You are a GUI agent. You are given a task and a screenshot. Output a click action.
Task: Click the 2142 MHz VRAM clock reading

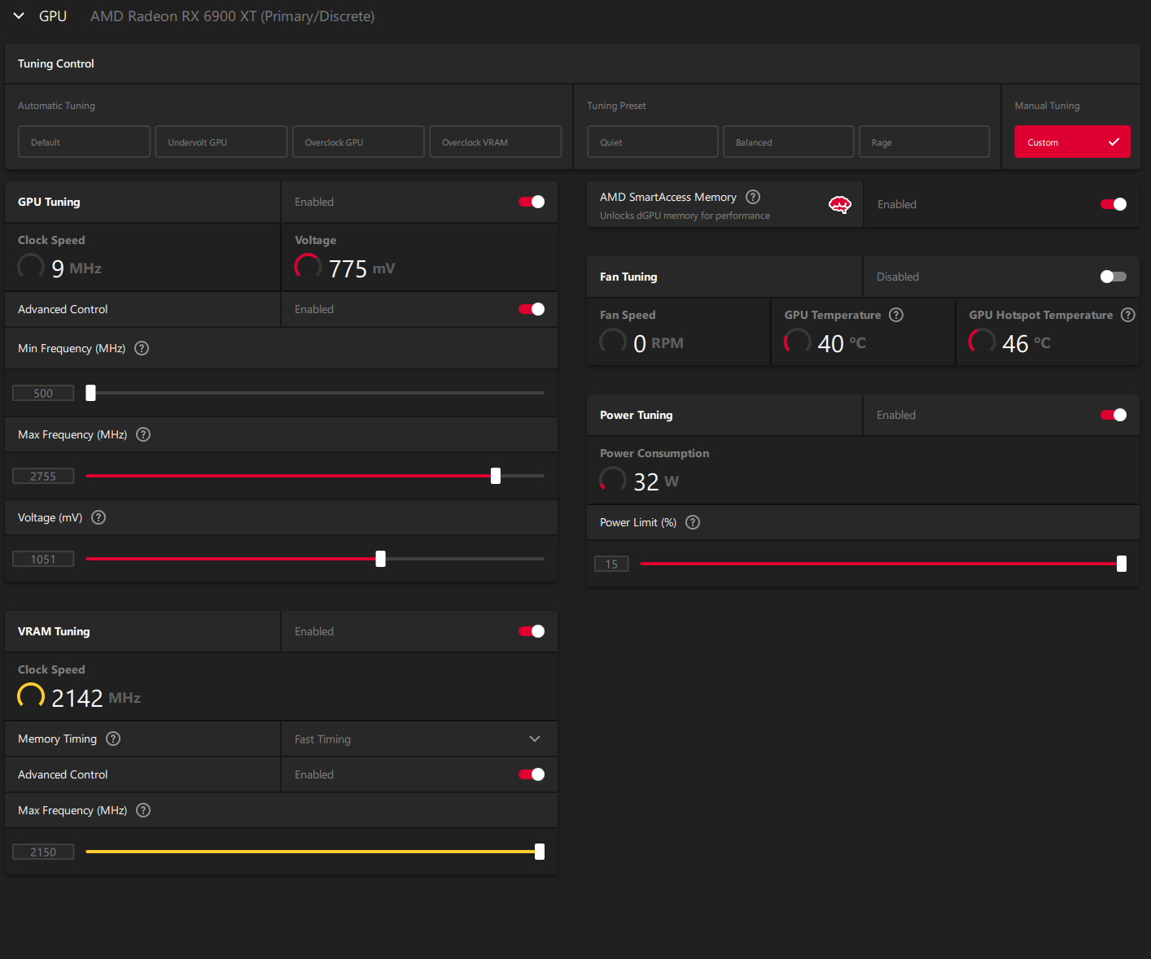click(x=96, y=698)
